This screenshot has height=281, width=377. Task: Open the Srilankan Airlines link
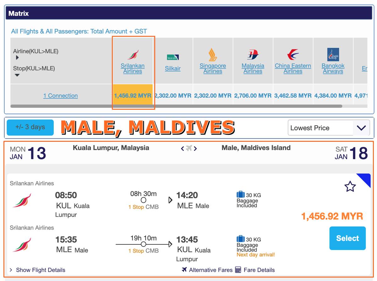(x=133, y=69)
